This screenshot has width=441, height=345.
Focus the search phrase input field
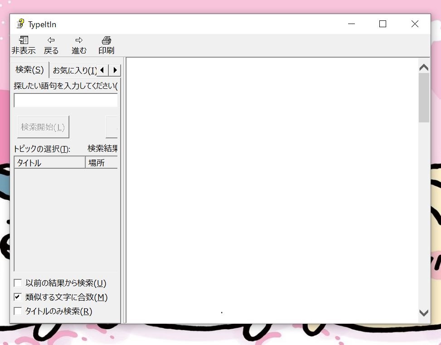click(66, 100)
